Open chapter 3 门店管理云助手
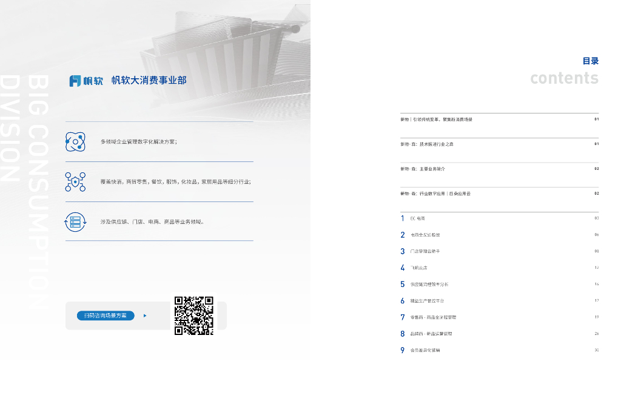The height and width of the screenshot is (409, 621). click(x=500, y=251)
